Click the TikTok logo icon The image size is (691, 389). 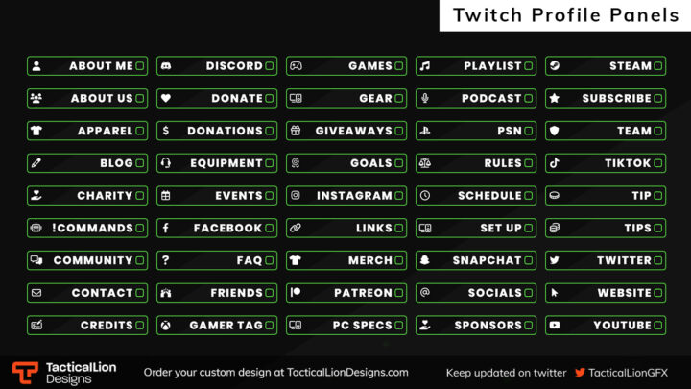coord(555,163)
